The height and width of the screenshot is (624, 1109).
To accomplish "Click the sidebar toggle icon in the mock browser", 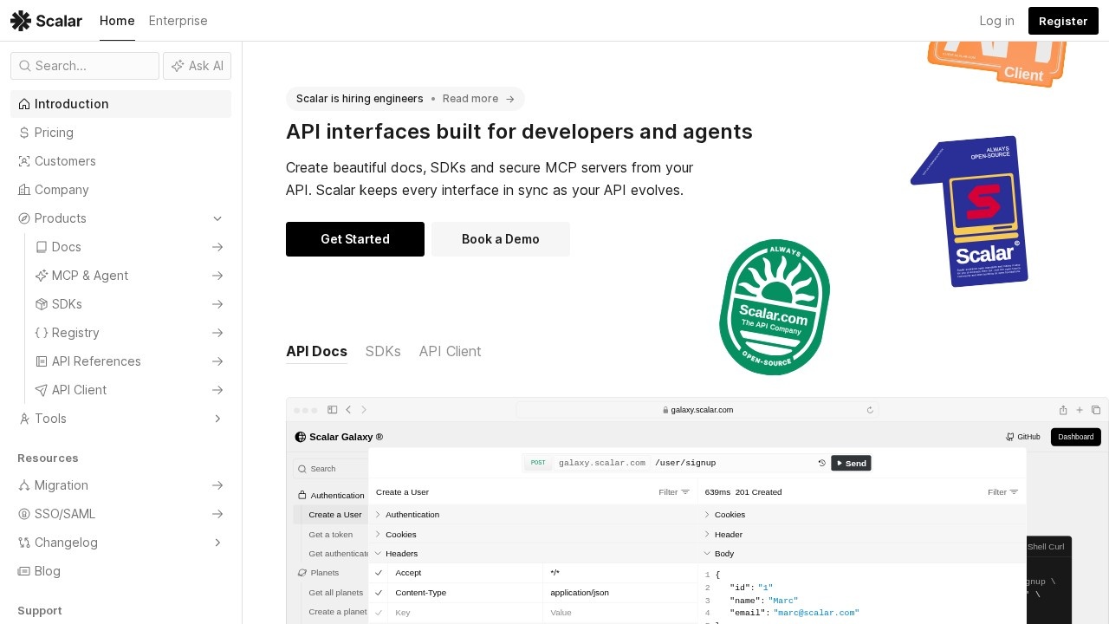I will [x=332, y=410].
